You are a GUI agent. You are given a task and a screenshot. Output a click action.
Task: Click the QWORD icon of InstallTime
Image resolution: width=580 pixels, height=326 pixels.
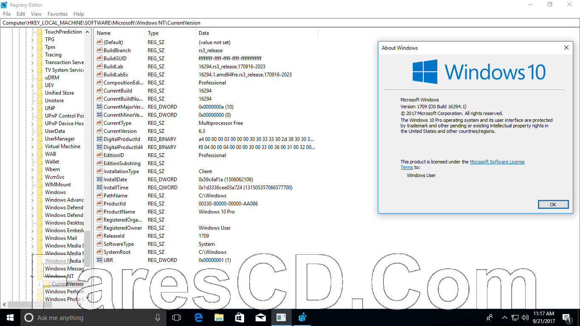(99, 187)
